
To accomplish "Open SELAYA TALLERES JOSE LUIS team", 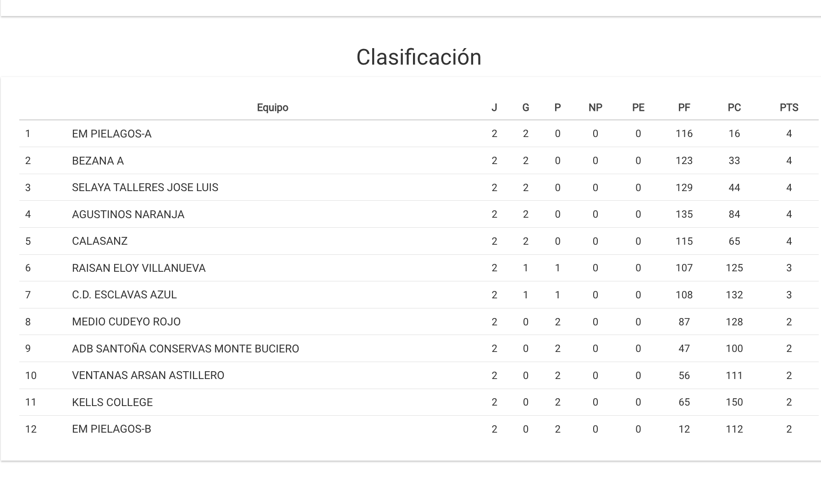I will tap(145, 187).
